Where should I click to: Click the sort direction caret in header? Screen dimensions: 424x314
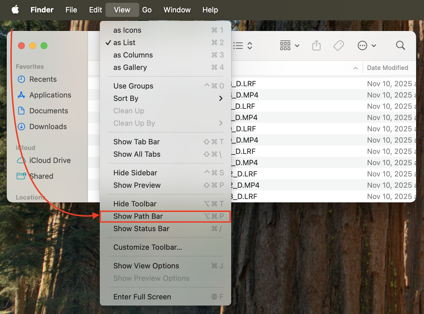pyautogui.click(x=355, y=68)
